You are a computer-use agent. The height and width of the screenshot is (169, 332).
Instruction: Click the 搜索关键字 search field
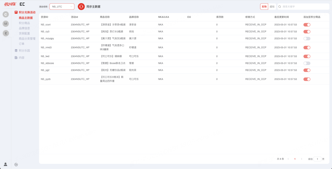(x=303, y=7)
